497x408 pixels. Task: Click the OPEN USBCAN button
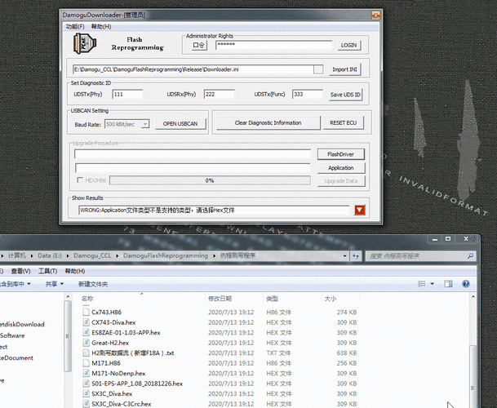coord(180,123)
